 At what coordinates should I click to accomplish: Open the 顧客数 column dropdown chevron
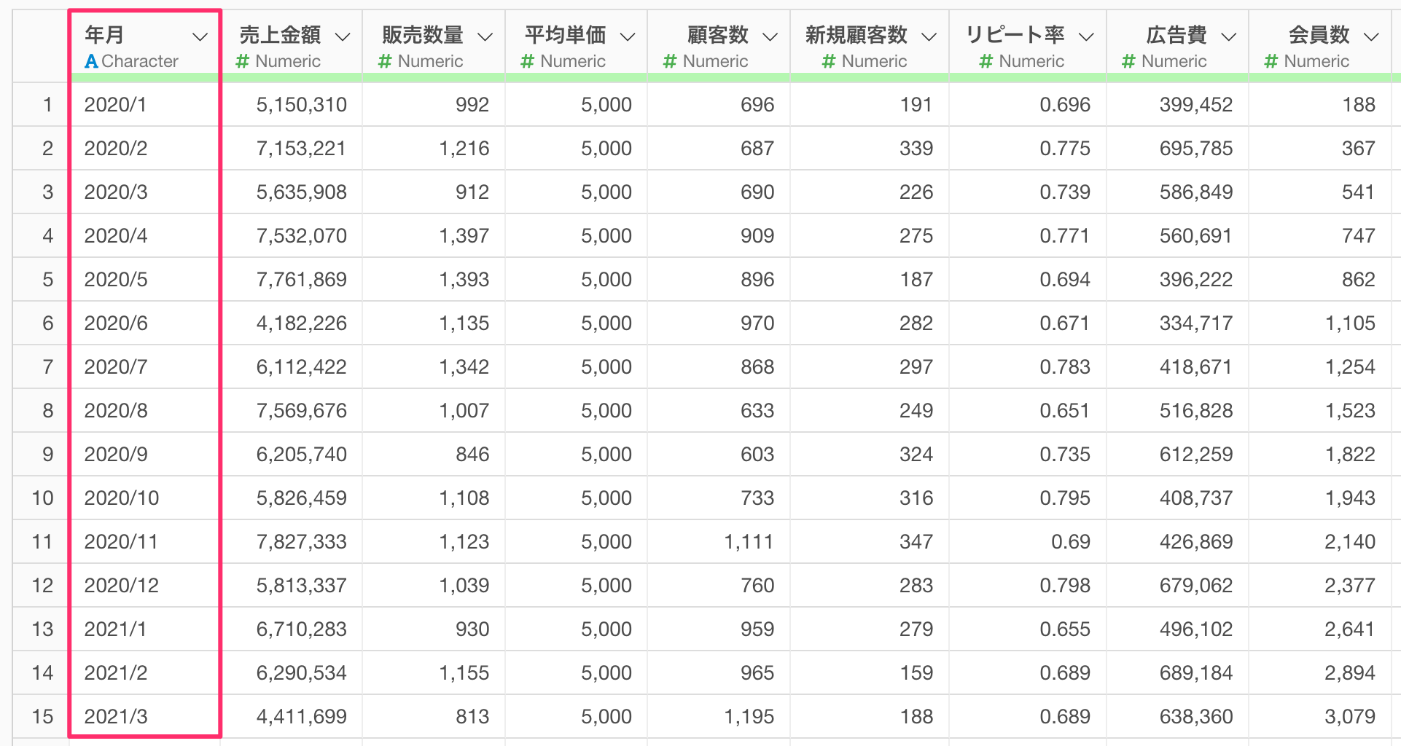[x=770, y=36]
